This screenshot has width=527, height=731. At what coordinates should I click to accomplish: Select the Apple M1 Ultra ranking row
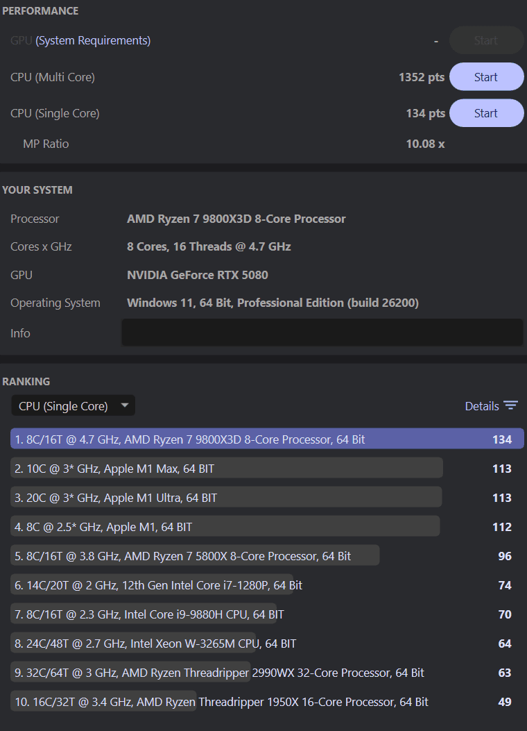click(x=267, y=498)
